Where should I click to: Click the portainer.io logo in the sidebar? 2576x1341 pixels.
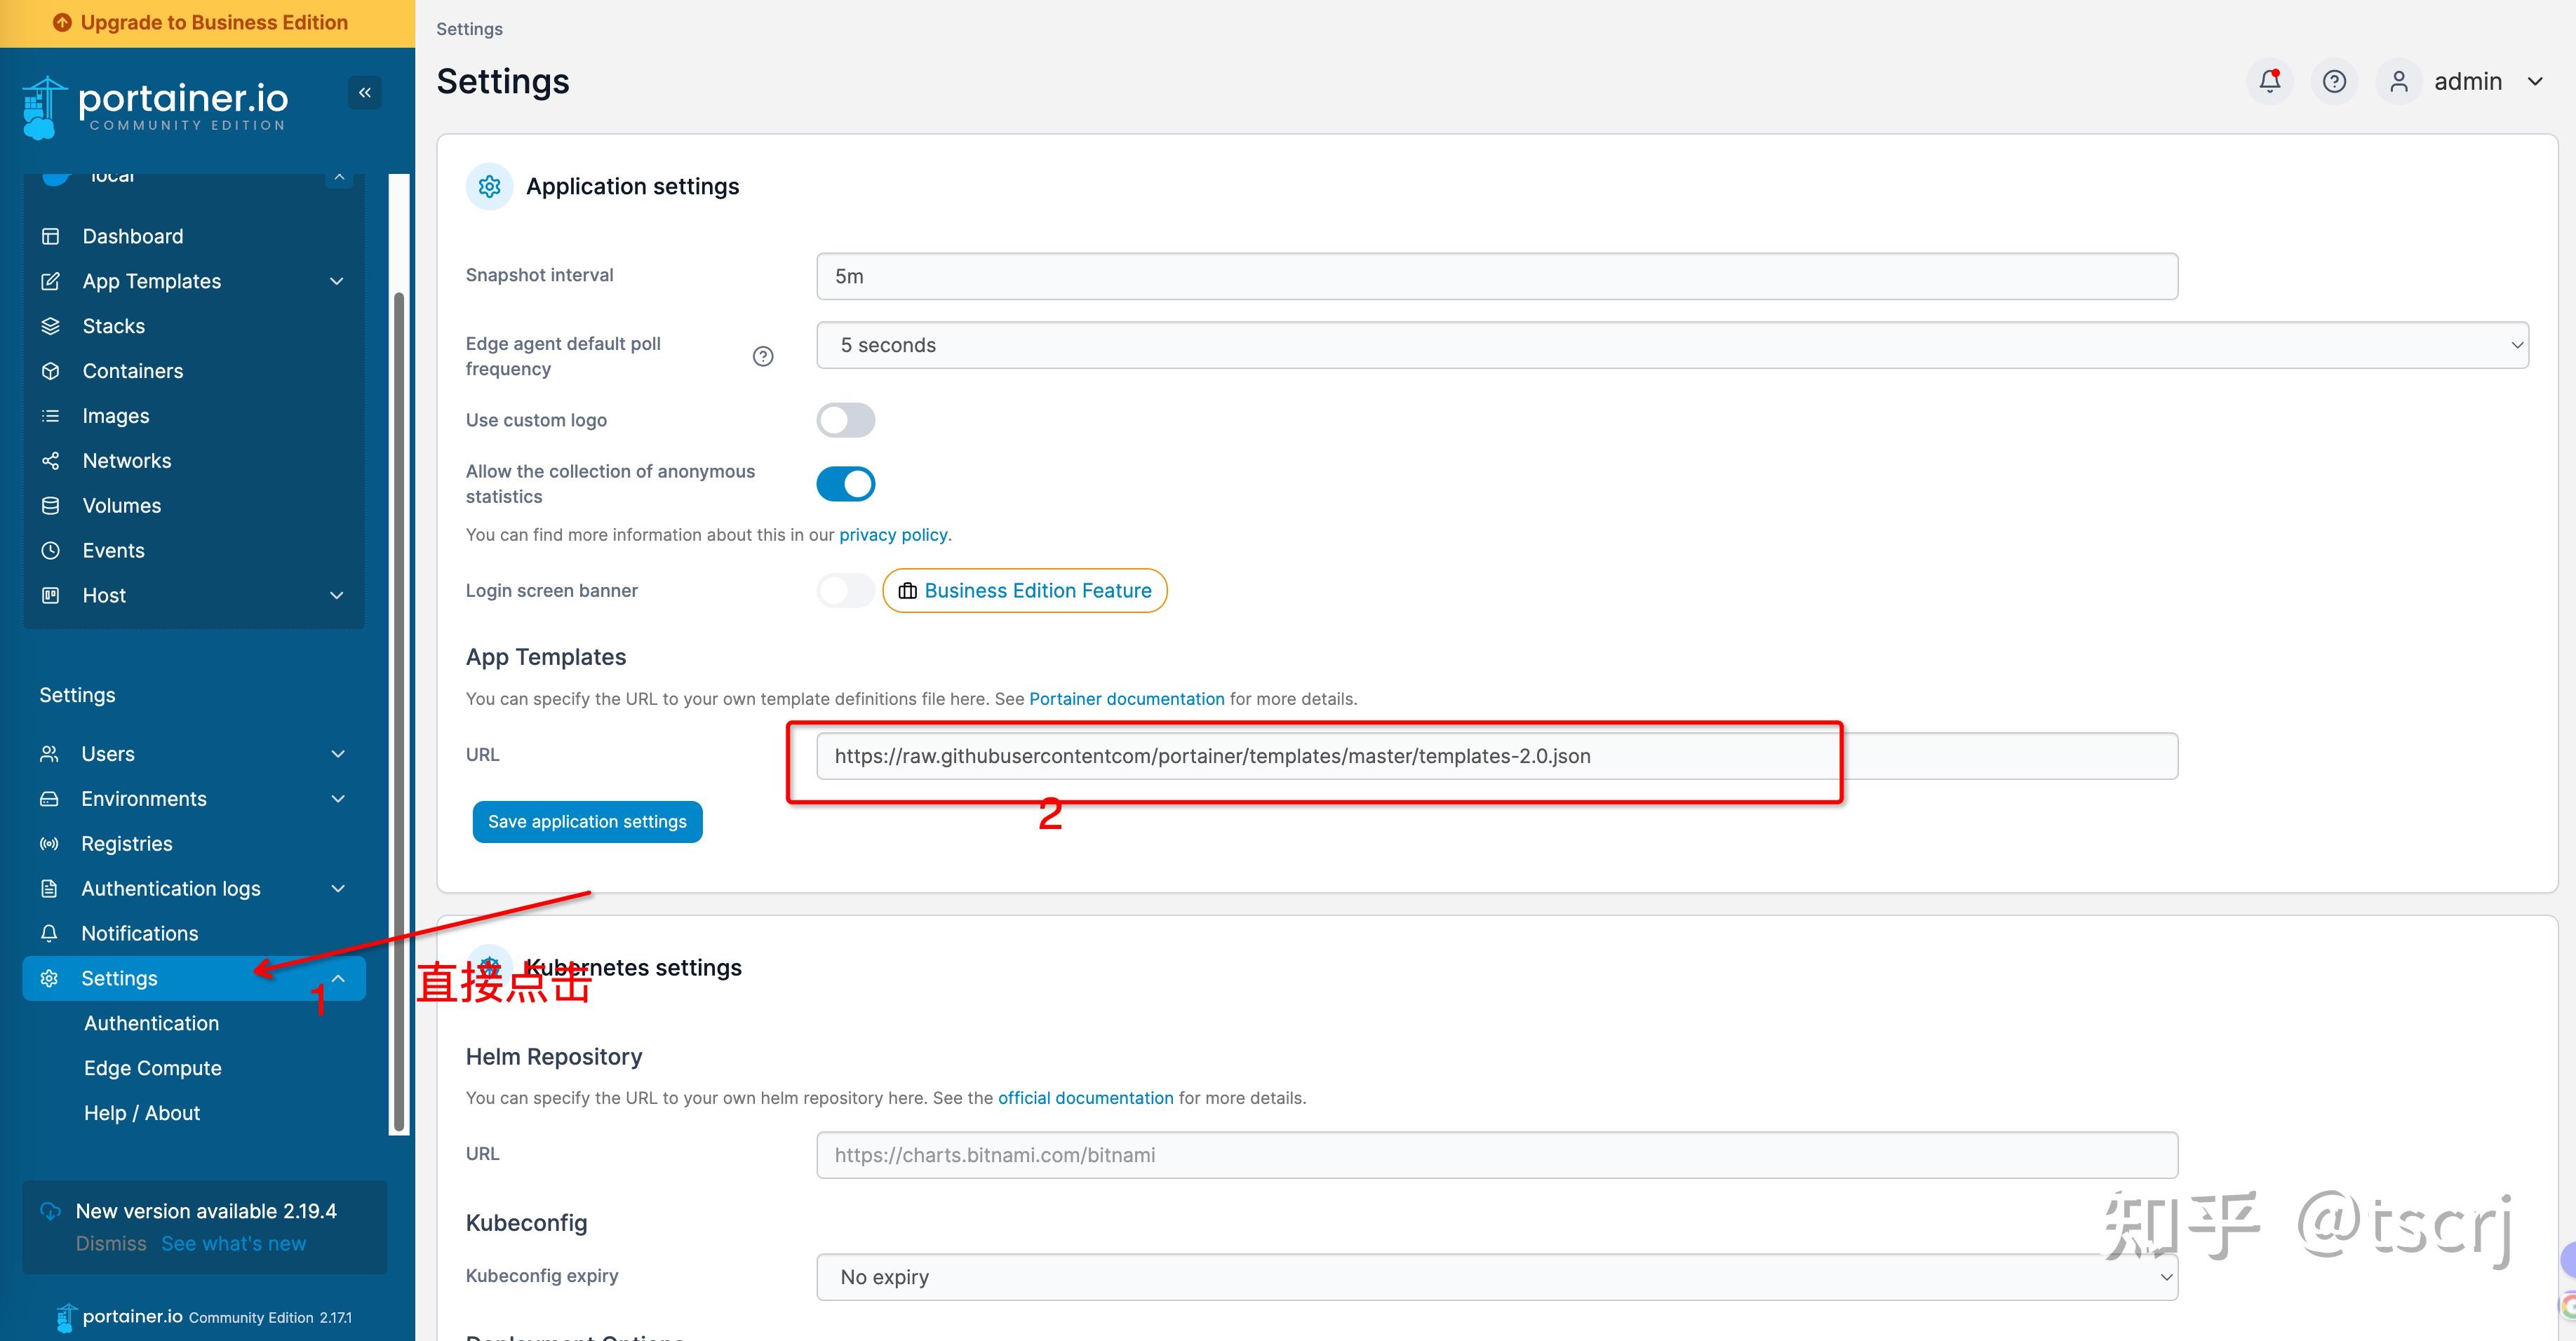[155, 108]
